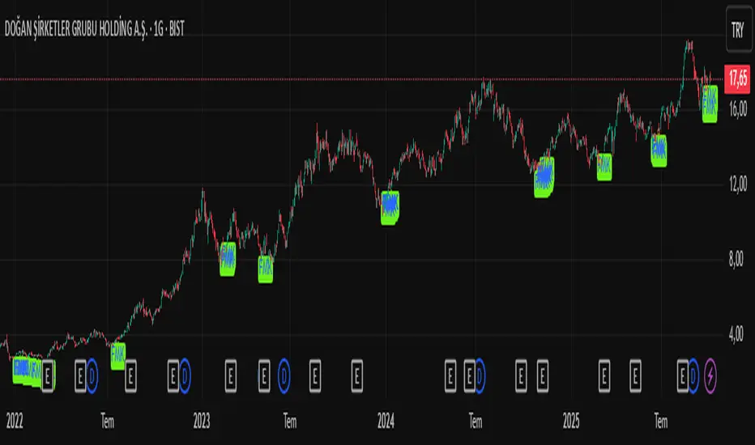Click the FMK signal label at Tem 2025
Image resolution: width=755 pixels, height=445 pixels.
659,151
